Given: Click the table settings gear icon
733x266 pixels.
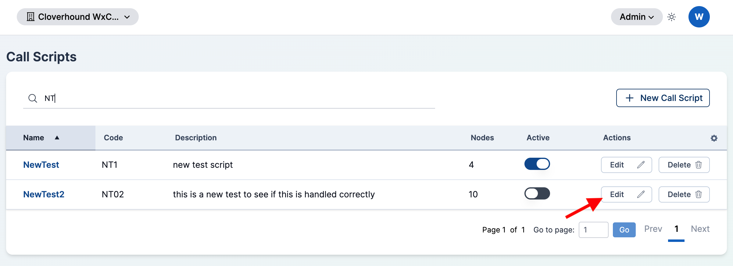Looking at the screenshot, I should 714,138.
